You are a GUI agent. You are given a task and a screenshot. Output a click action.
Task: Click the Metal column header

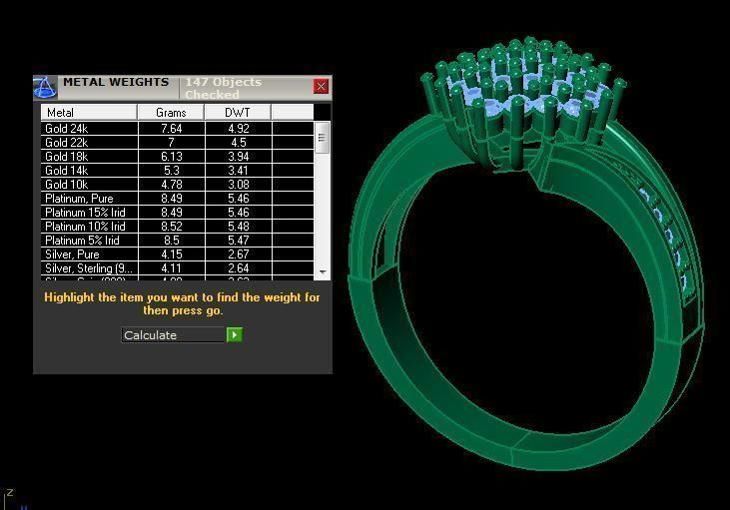(x=89, y=112)
